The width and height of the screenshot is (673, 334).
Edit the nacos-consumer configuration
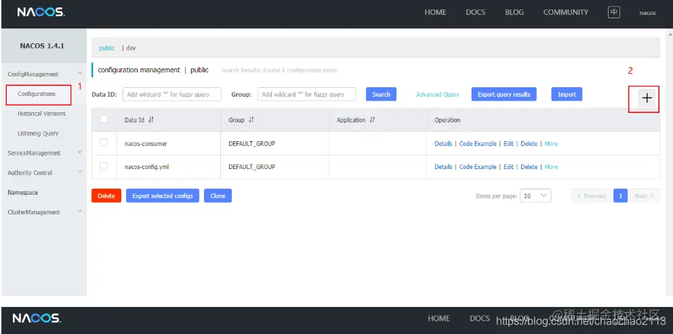pos(508,144)
